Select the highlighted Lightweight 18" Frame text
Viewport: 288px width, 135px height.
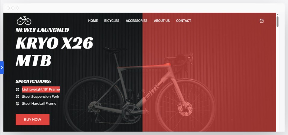(41, 89)
